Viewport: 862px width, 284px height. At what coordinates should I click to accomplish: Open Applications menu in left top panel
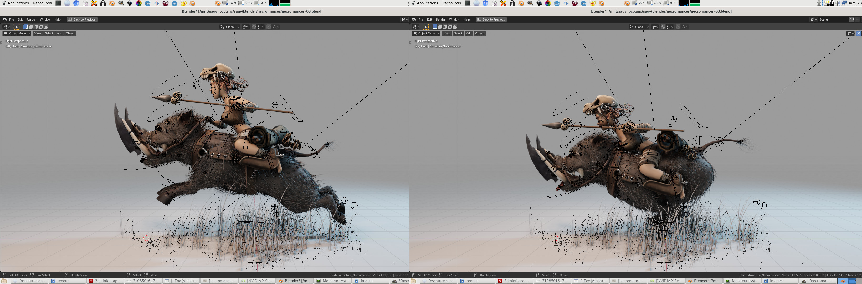(16, 3)
